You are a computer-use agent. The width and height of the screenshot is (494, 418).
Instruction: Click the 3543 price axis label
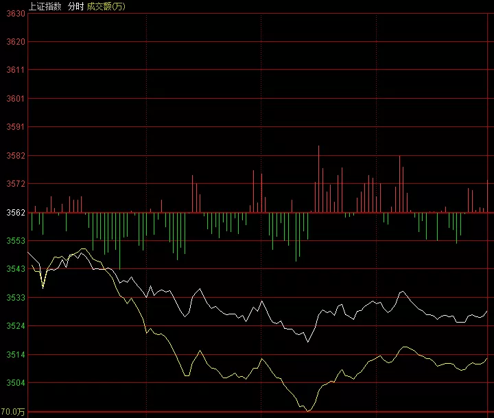[x=16, y=269]
